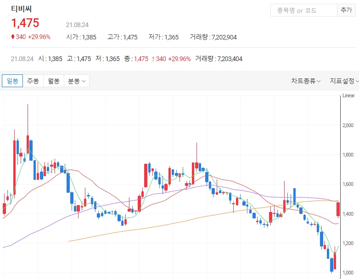Click the stock name 티비씨
The height and width of the screenshot is (279, 359).
[x=21, y=9]
